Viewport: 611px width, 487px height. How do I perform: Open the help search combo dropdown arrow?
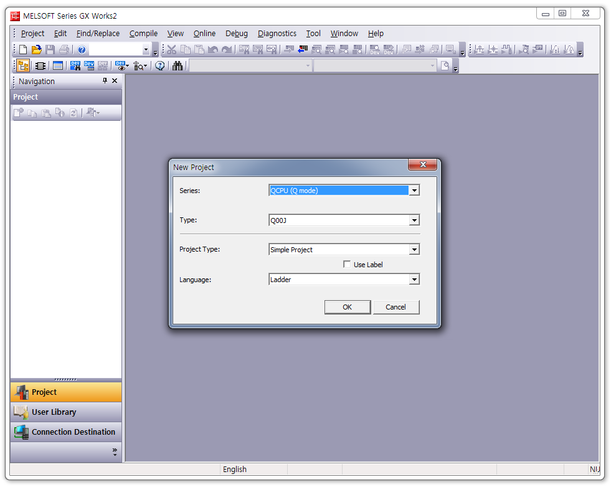[x=146, y=49]
